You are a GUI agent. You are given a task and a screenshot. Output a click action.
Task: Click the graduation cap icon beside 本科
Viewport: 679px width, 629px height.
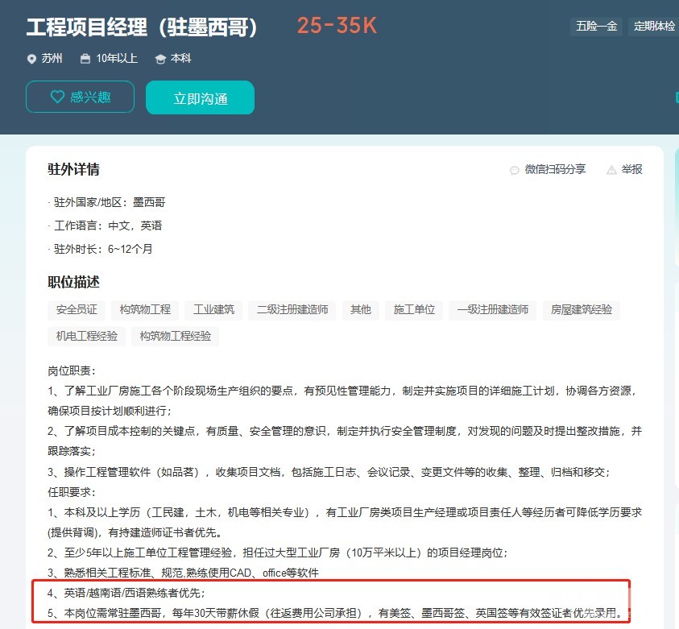pos(160,60)
